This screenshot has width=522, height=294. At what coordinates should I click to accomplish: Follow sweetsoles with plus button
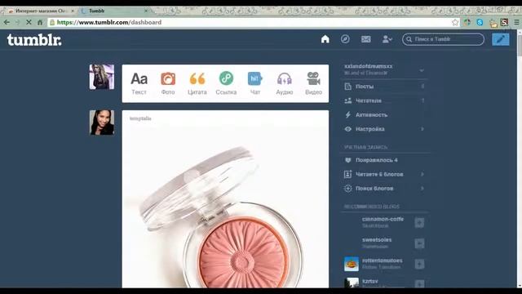419,243
